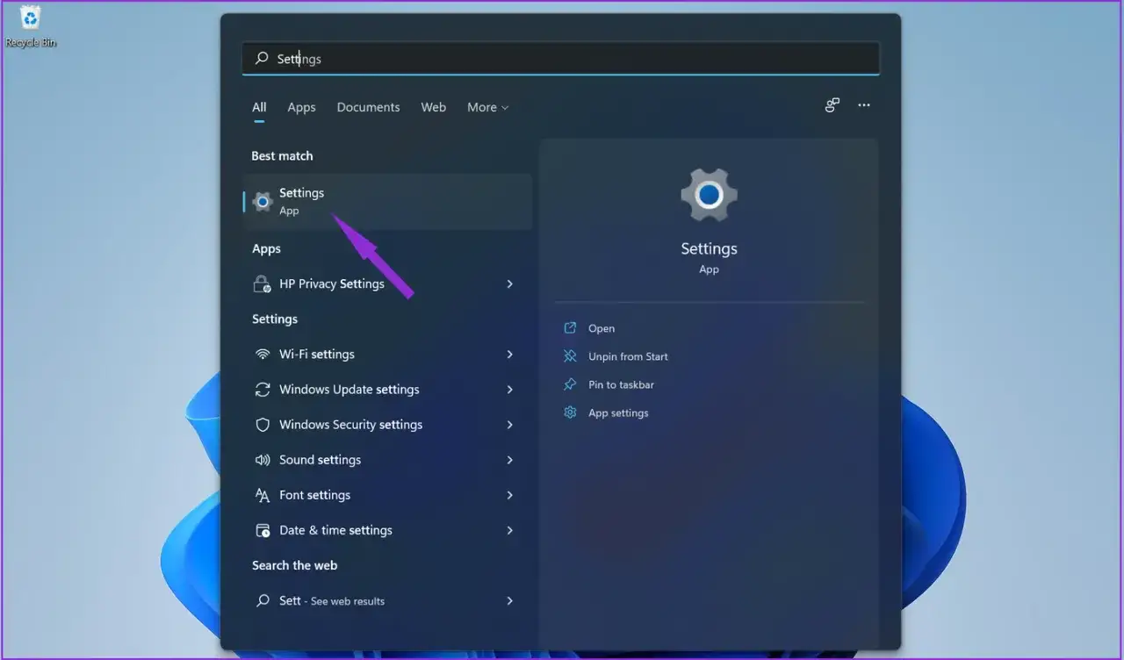Click the Font settings icon
Image resolution: width=1124 pixels, height=660 pixels.
[x=263, y=494]
